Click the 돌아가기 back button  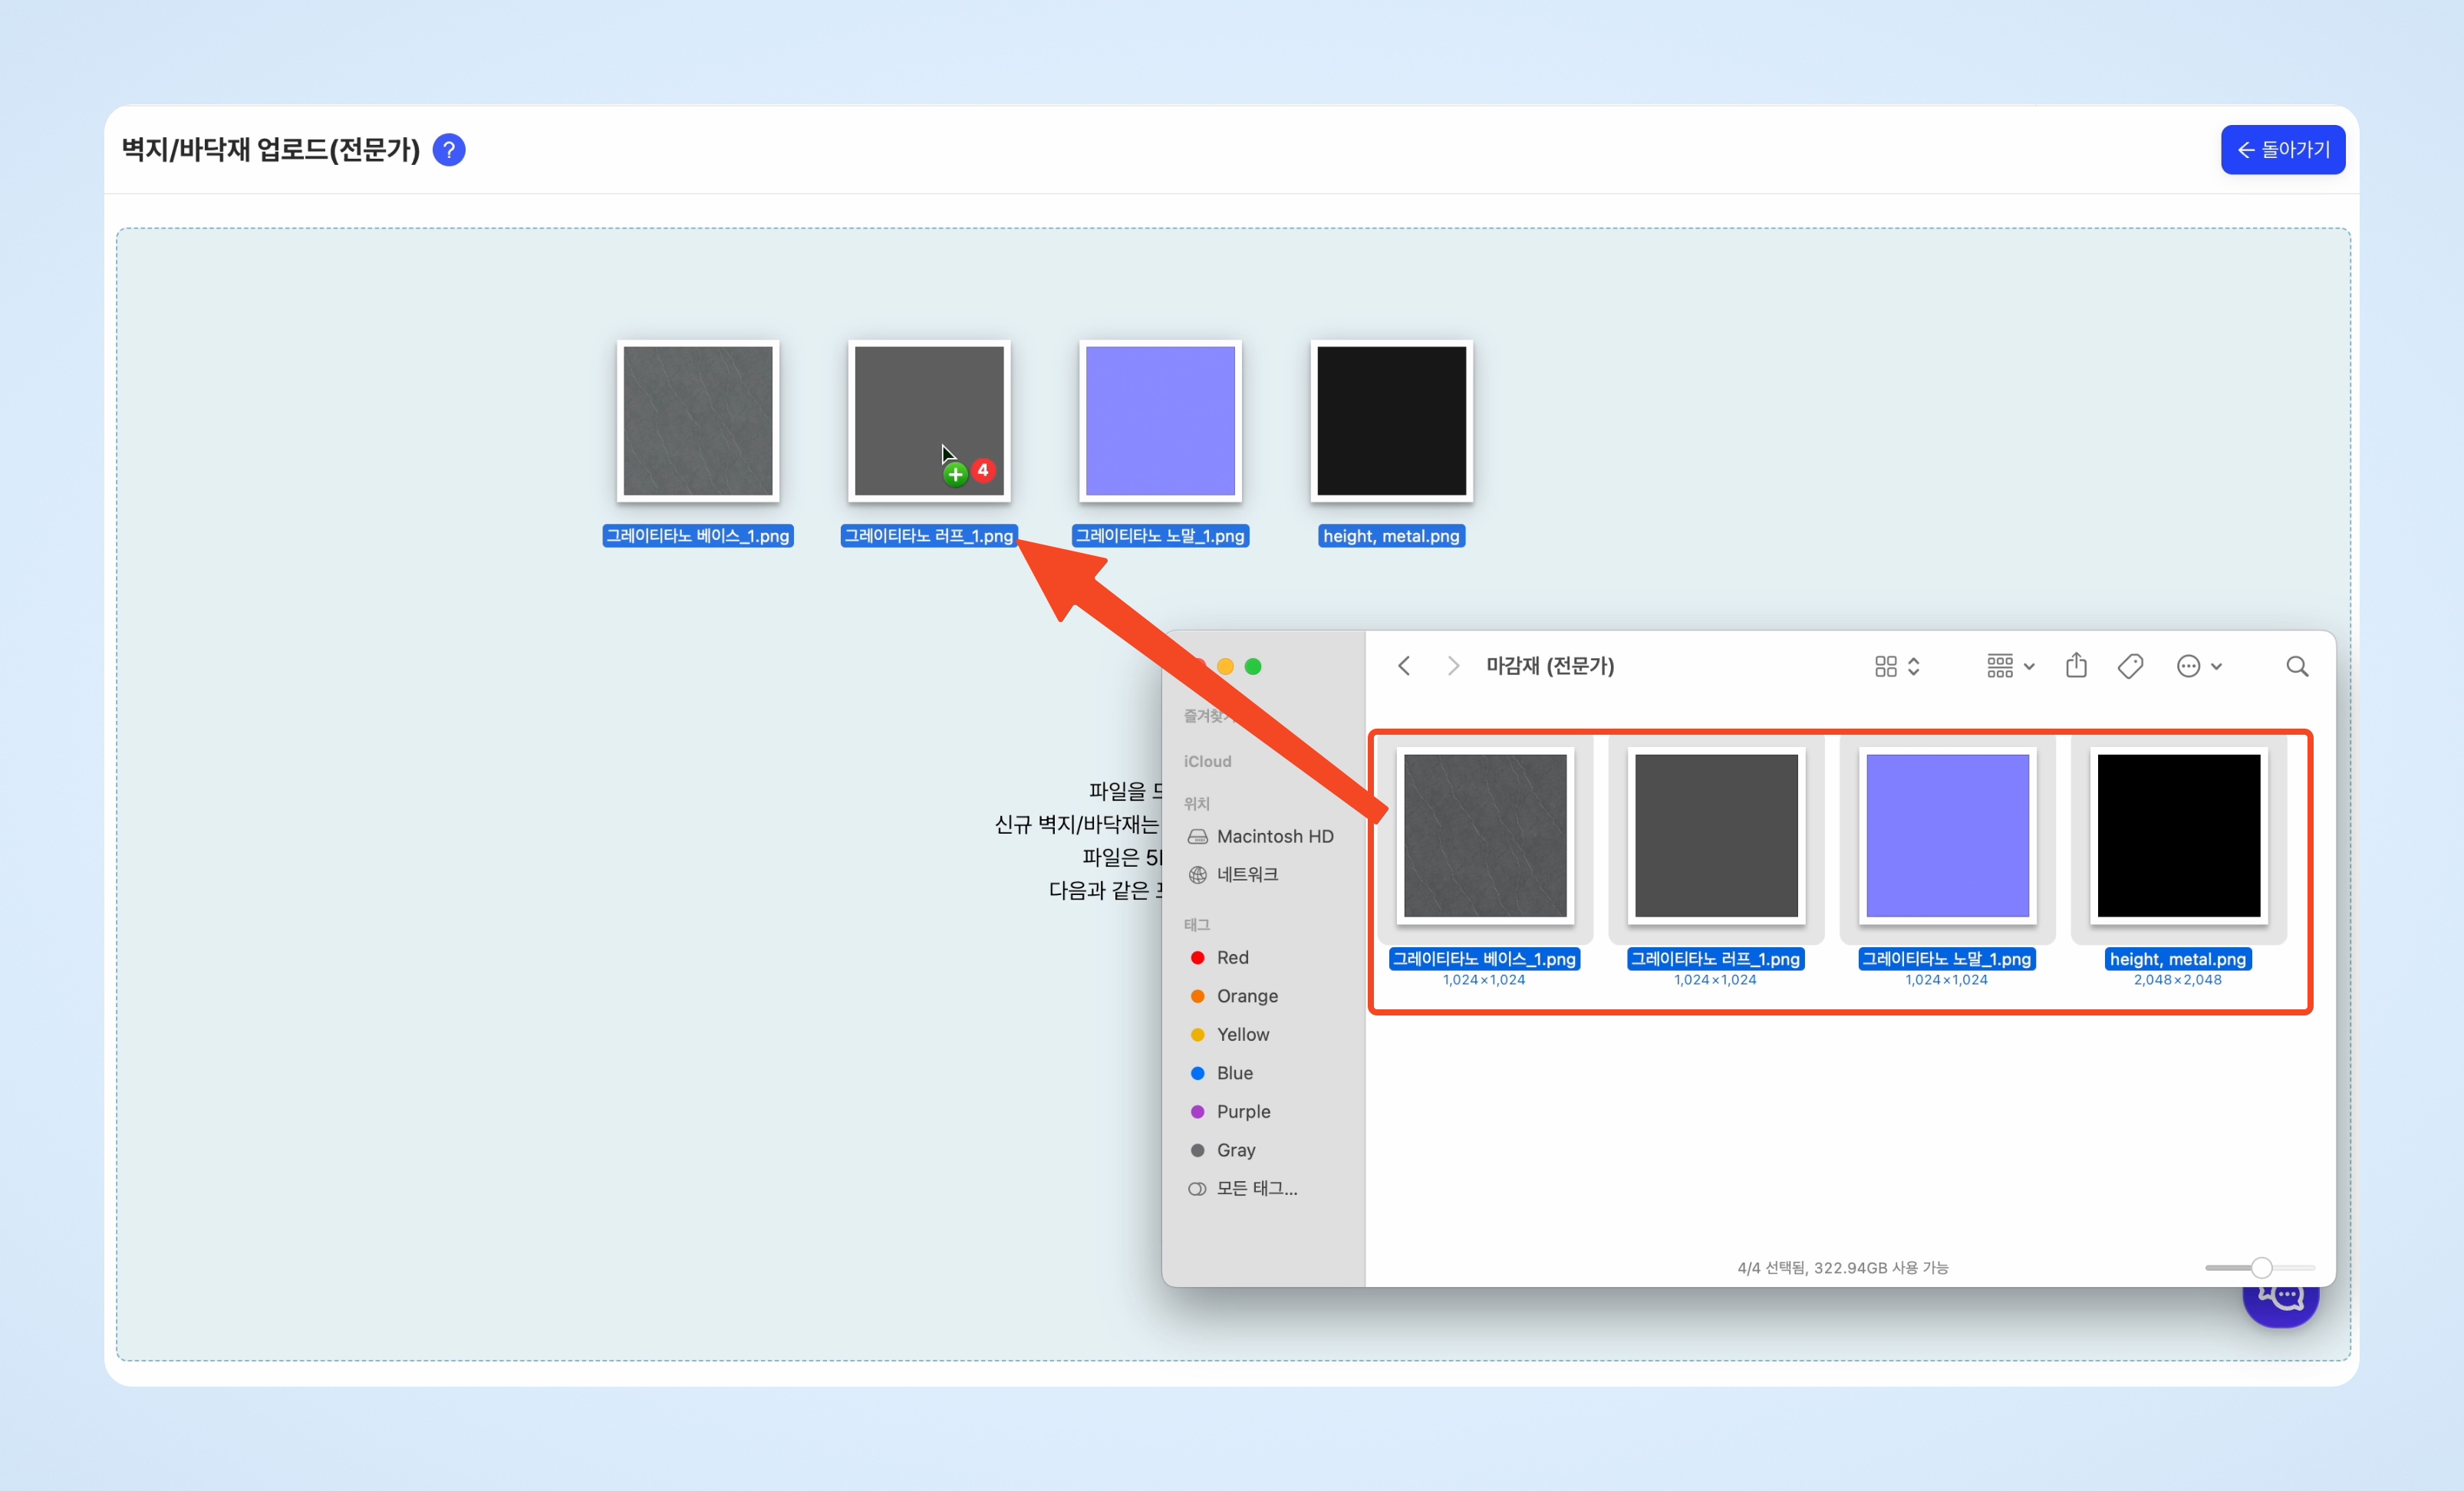(x=2282, y=150)
